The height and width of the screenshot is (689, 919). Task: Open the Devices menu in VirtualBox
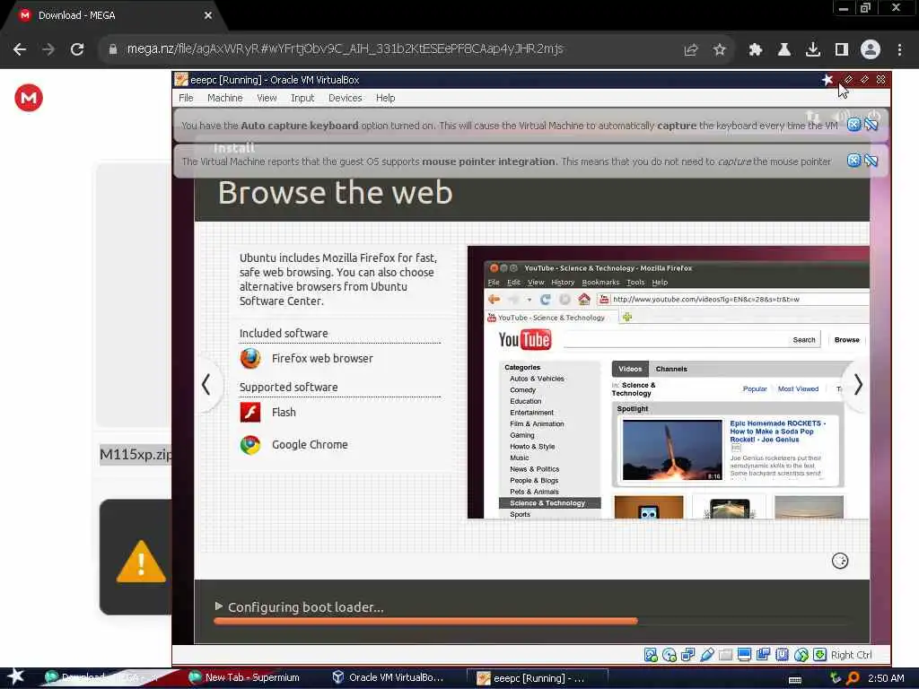pyautogui.click(x=345, y=98)
